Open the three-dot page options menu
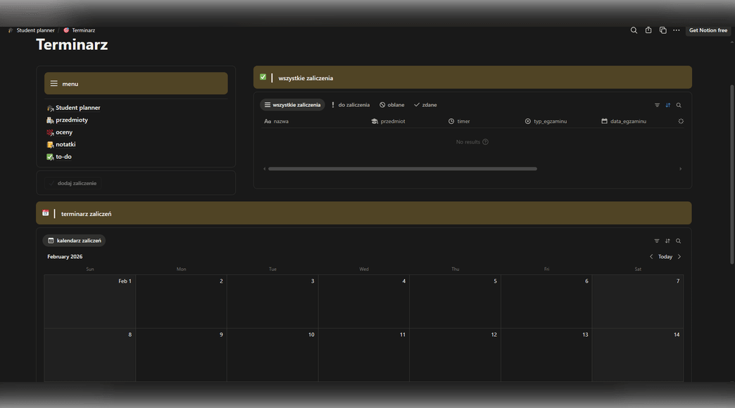This screenshot has height=408, width=735. (677, 30)
